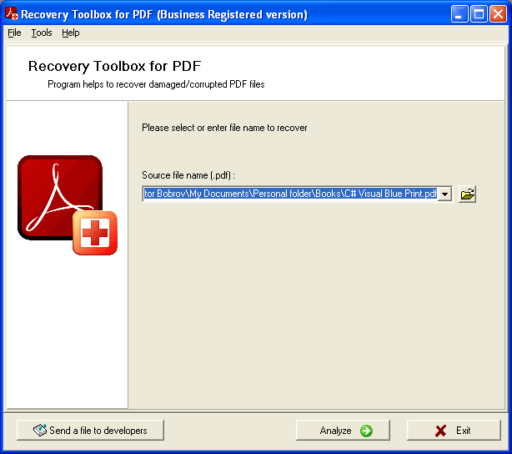Click inside the source file path field
Screen dimensions: 512x454
pos(289,194)
